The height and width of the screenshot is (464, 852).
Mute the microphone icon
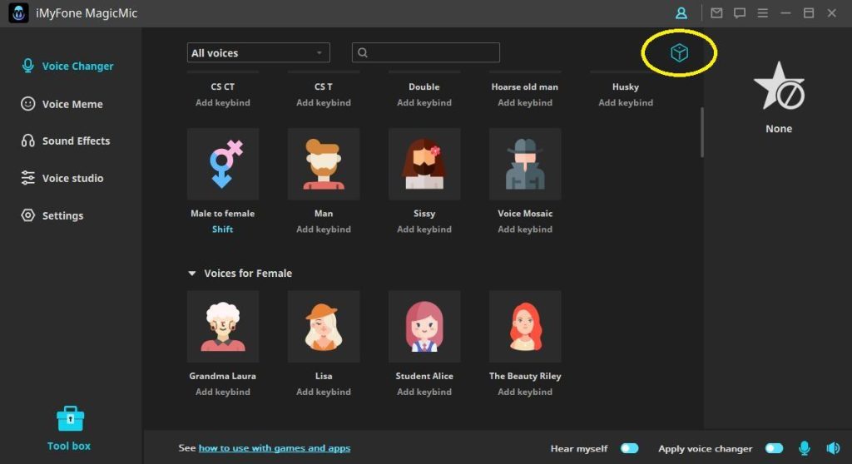805,448
